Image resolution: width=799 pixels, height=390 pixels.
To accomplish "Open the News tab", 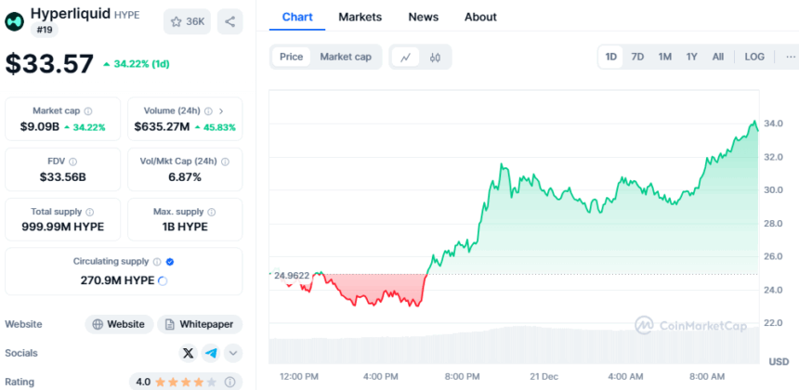I will [x=424, y=17].
